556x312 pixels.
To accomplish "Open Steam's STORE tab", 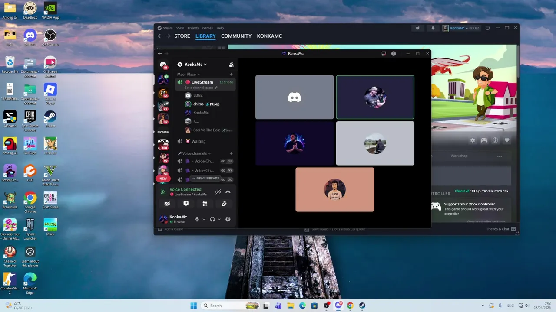I will pyautogui.click(x=182, y=36).
